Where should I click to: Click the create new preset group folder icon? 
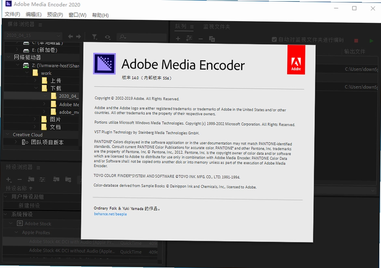tap(31, 180)
